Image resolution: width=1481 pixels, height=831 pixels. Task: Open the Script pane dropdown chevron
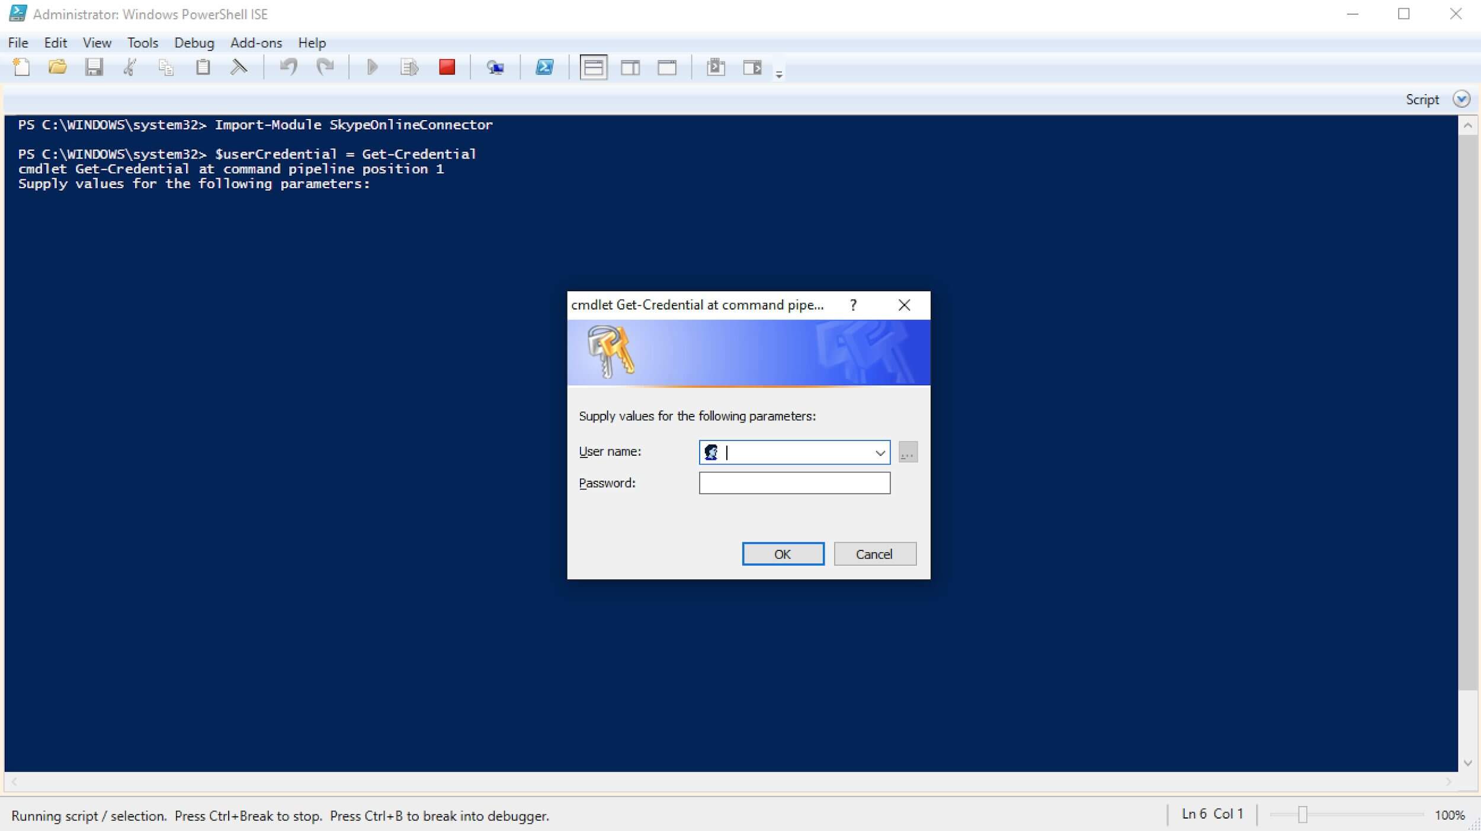pyautogui.click(x=1462, y=99)
